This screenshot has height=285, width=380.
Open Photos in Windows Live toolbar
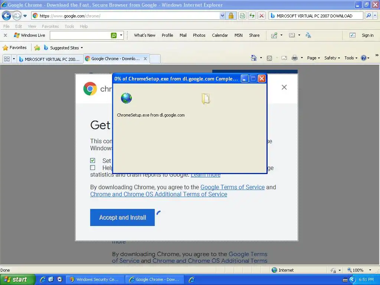[x=199, y=35]
